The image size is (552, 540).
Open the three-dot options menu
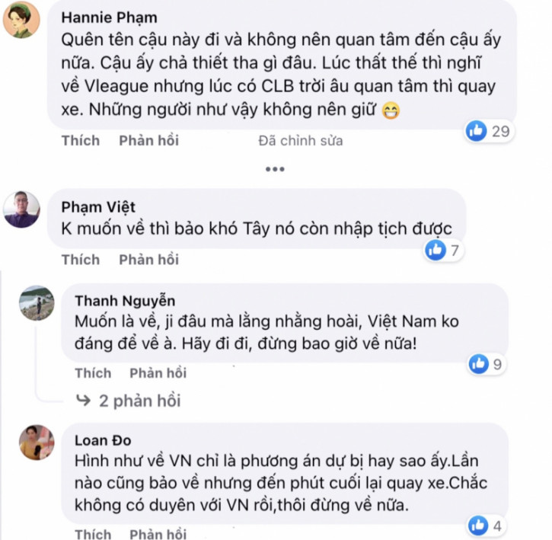pyautogui.click(x=275, y=169)
